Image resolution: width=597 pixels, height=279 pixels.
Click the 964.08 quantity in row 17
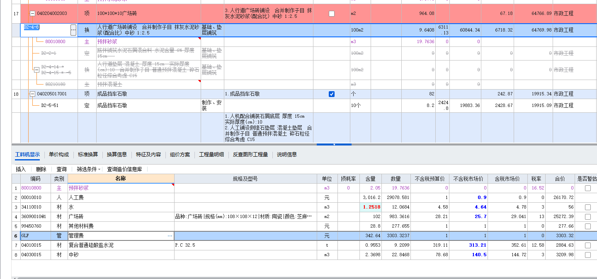[x=427, y=14]
